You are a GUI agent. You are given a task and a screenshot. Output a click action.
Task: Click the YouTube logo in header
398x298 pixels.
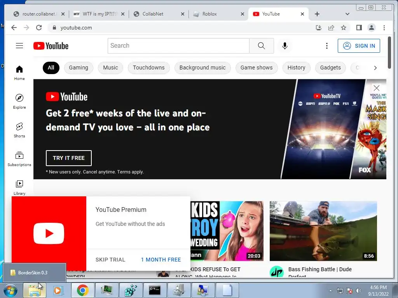[x=51, y=46]
